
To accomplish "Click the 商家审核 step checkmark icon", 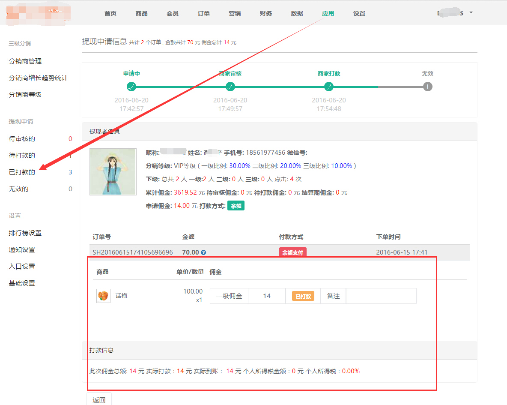I will (x=230, y=87).
